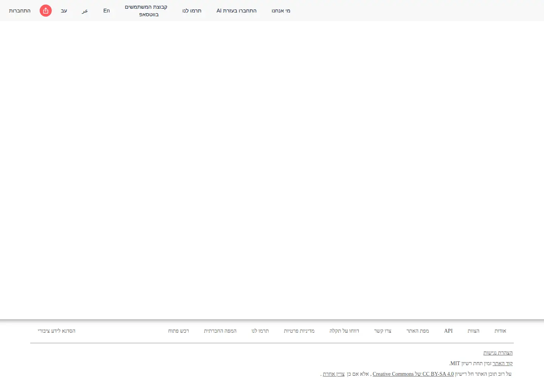Open מדיניות פרטיות footer link
Image resolution: width=544 pixels, height=378 pixels.
(299, 331)
